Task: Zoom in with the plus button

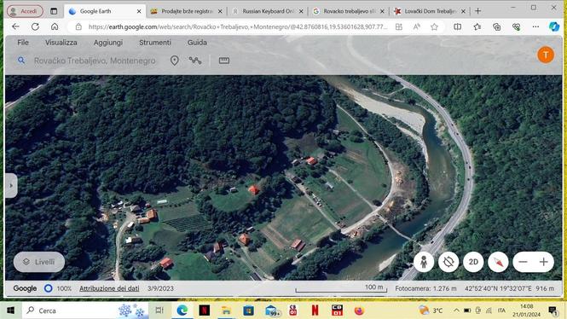Action: pos(543,262)
